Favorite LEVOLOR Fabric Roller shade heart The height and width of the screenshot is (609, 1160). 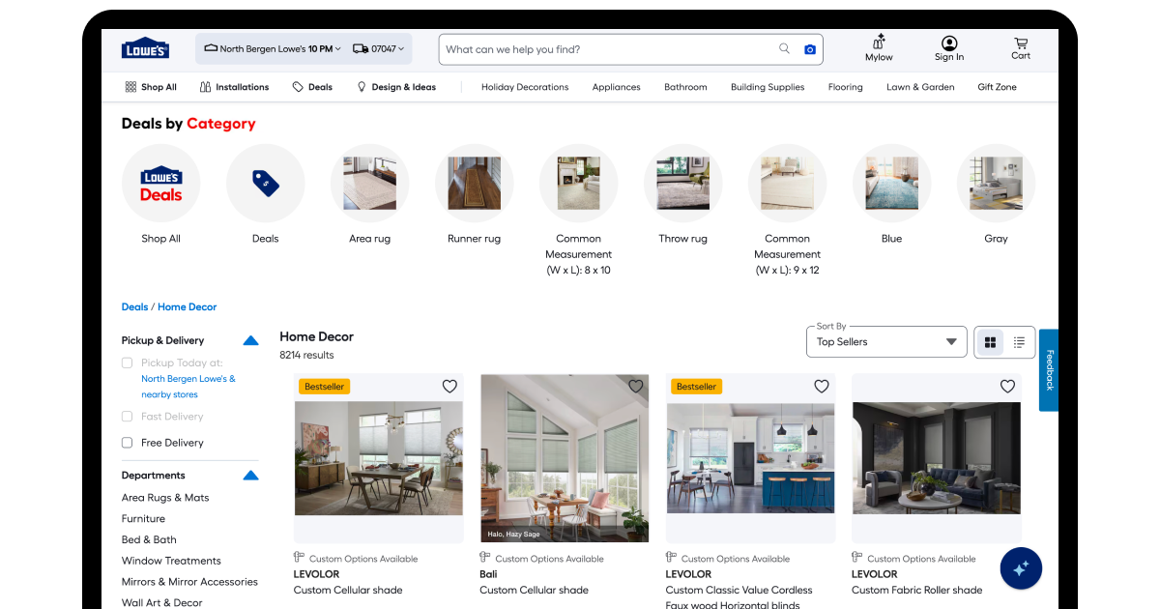[x=1007, y=386]
